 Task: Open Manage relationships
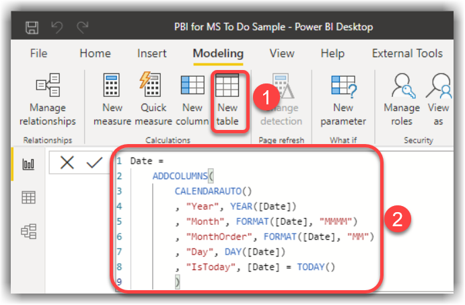(x=48, y=100)
